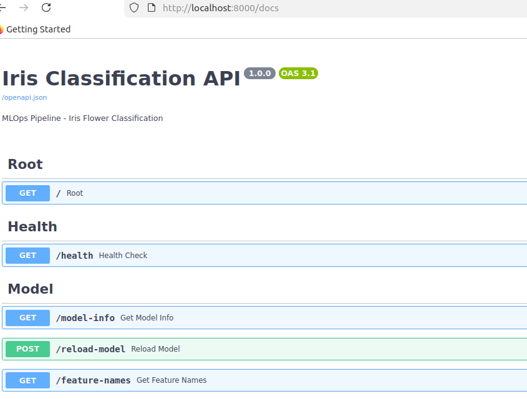Click the /reload-model endpoint path text
Screen dimensions: 527x399
click(x=91, y=349)
